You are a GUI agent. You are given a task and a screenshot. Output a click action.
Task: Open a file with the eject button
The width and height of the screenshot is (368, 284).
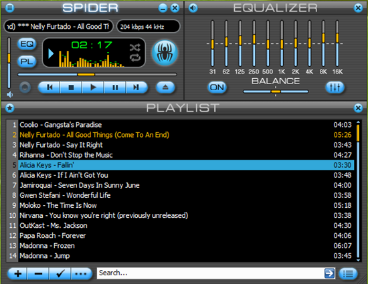pos(165,88)
